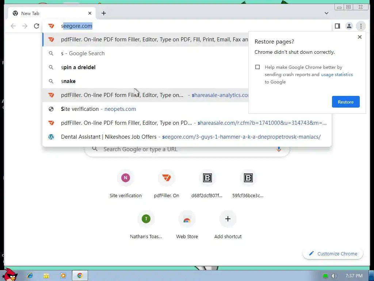Close the Restore pages popup

pos(360,37)
